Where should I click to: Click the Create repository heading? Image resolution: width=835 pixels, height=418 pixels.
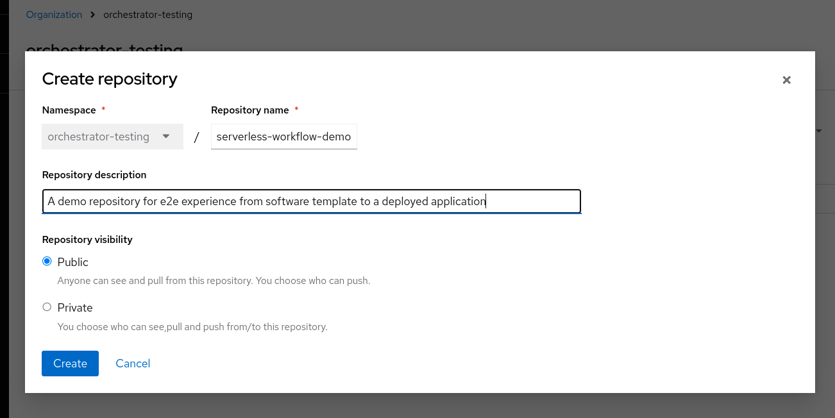pos(110,79)
